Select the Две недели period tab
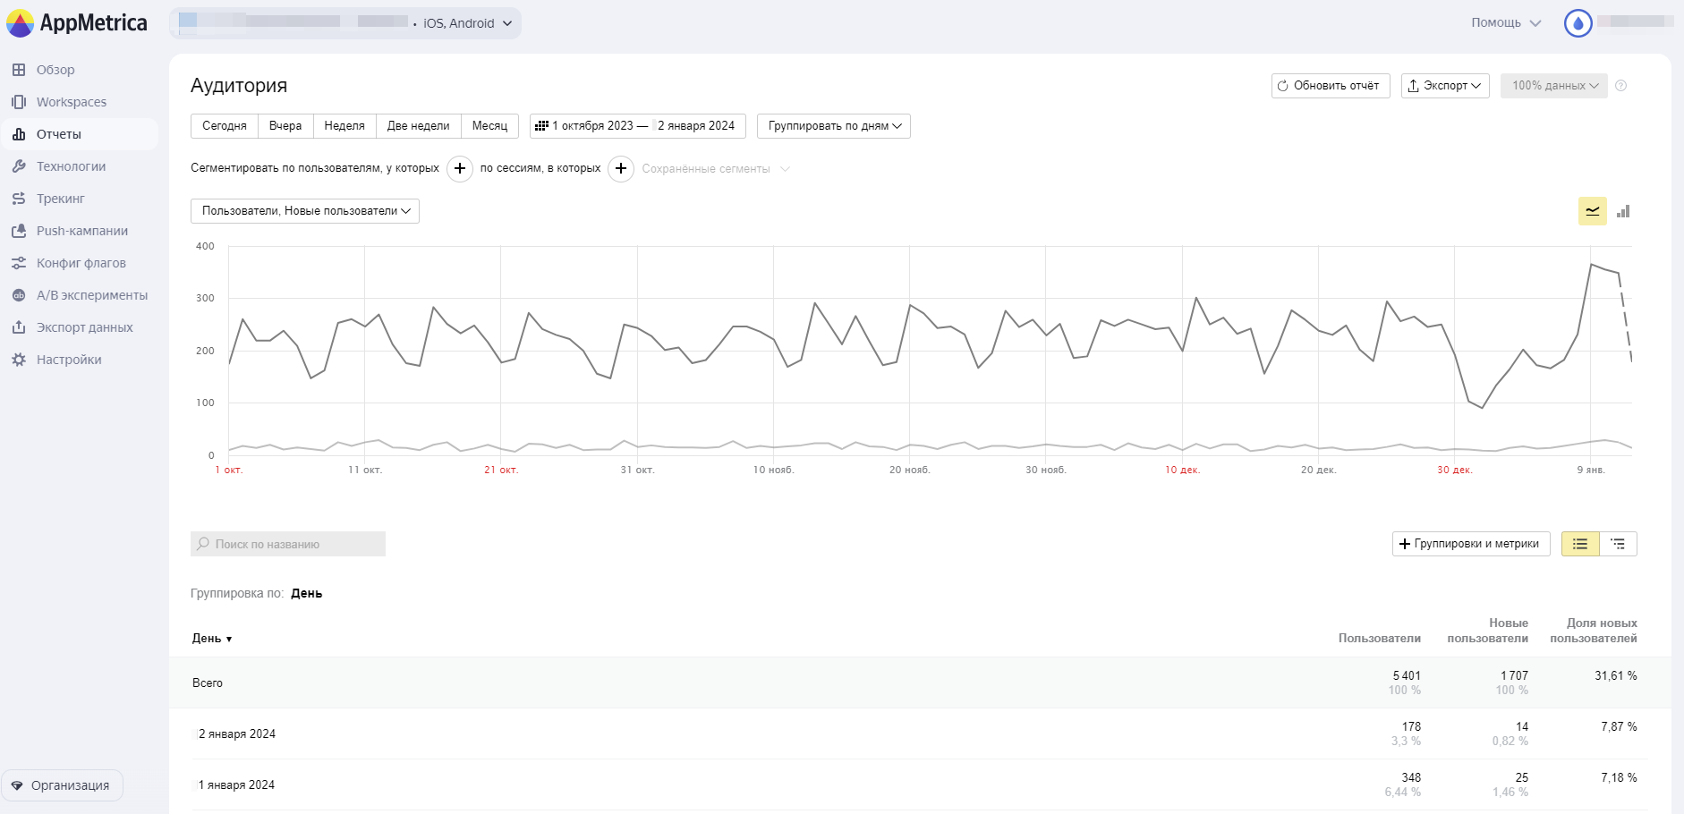The width and height of the screenshot is (1684, 814). pyautogui.click(x=419, y=126)
